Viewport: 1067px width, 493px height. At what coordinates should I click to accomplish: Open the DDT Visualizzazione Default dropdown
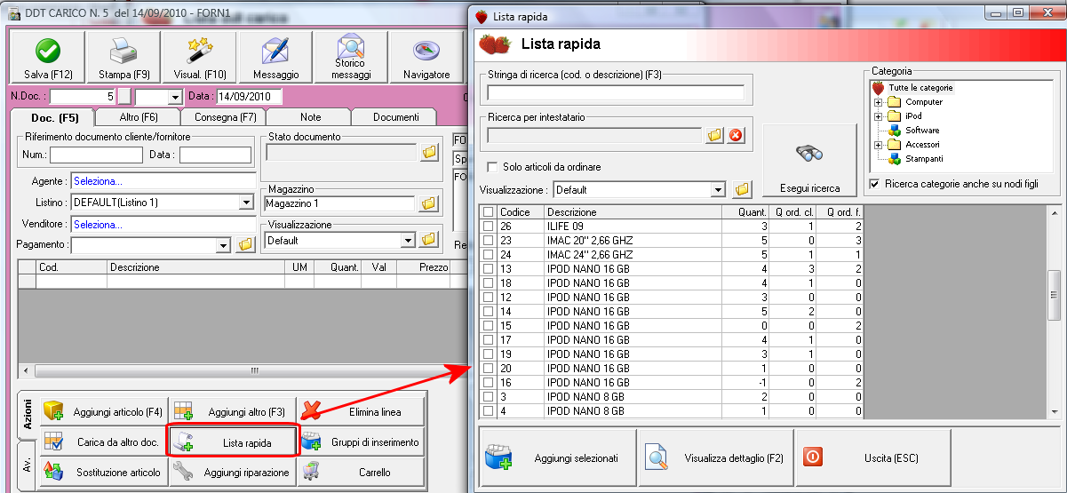click(408, 240)
